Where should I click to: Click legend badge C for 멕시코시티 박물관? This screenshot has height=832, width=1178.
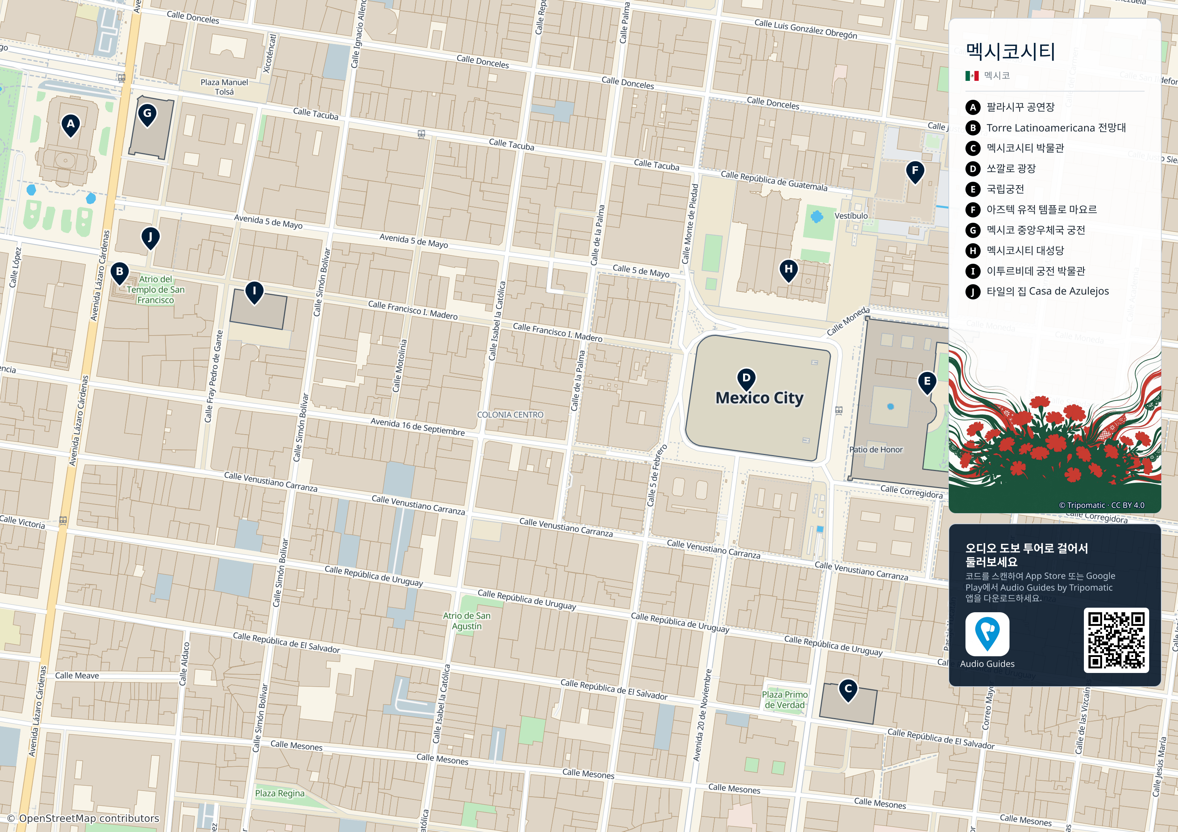coord(972,148)
